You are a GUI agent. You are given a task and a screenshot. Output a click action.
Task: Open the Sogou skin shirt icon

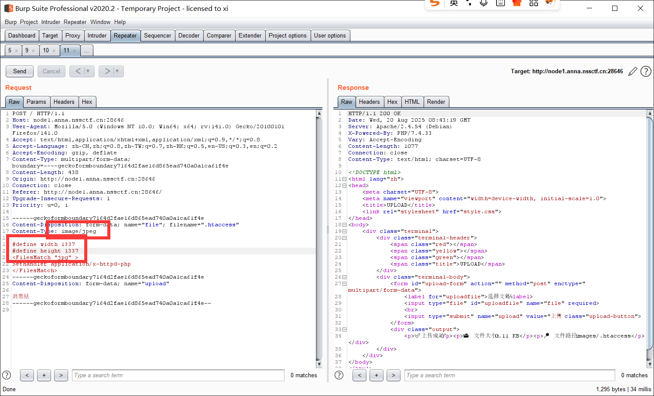point(517,3)
